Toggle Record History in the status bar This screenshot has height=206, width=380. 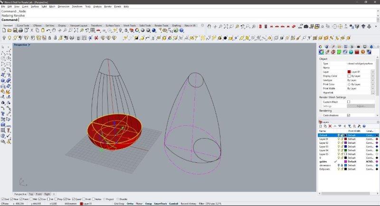click(x=189, y=204)
